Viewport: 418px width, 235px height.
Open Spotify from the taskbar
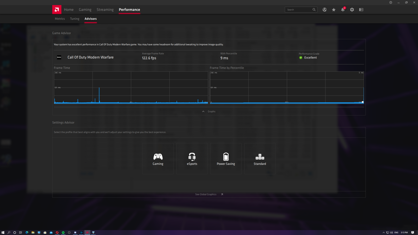63,232
